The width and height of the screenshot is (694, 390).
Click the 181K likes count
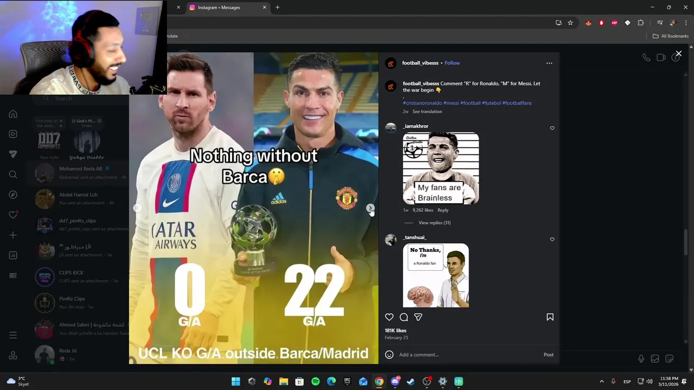[x=395, y=330]
